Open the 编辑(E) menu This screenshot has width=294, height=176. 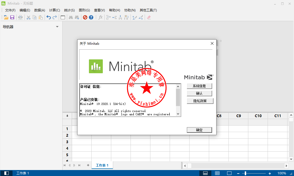[x=25, y=10]
